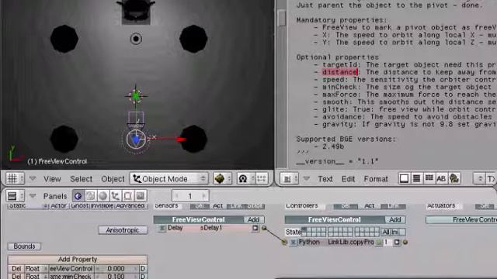
Task: Click the Delay sensor output link socket
Action: (264, 228)
